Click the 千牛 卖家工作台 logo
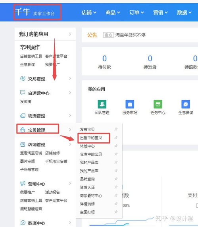Screen dimensions: 198x227 35,12
